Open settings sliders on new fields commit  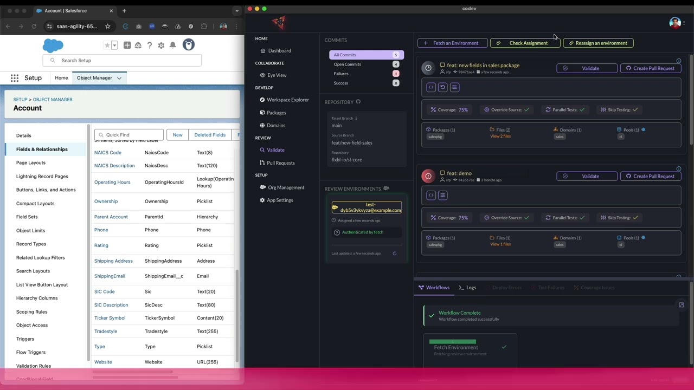pos(454,87)
